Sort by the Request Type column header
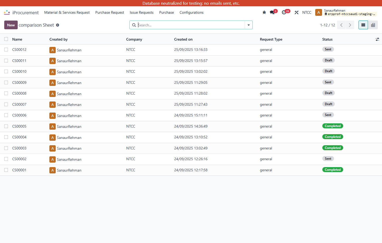The width and height of the screenshot is (382, 243). tap(271, 39)
